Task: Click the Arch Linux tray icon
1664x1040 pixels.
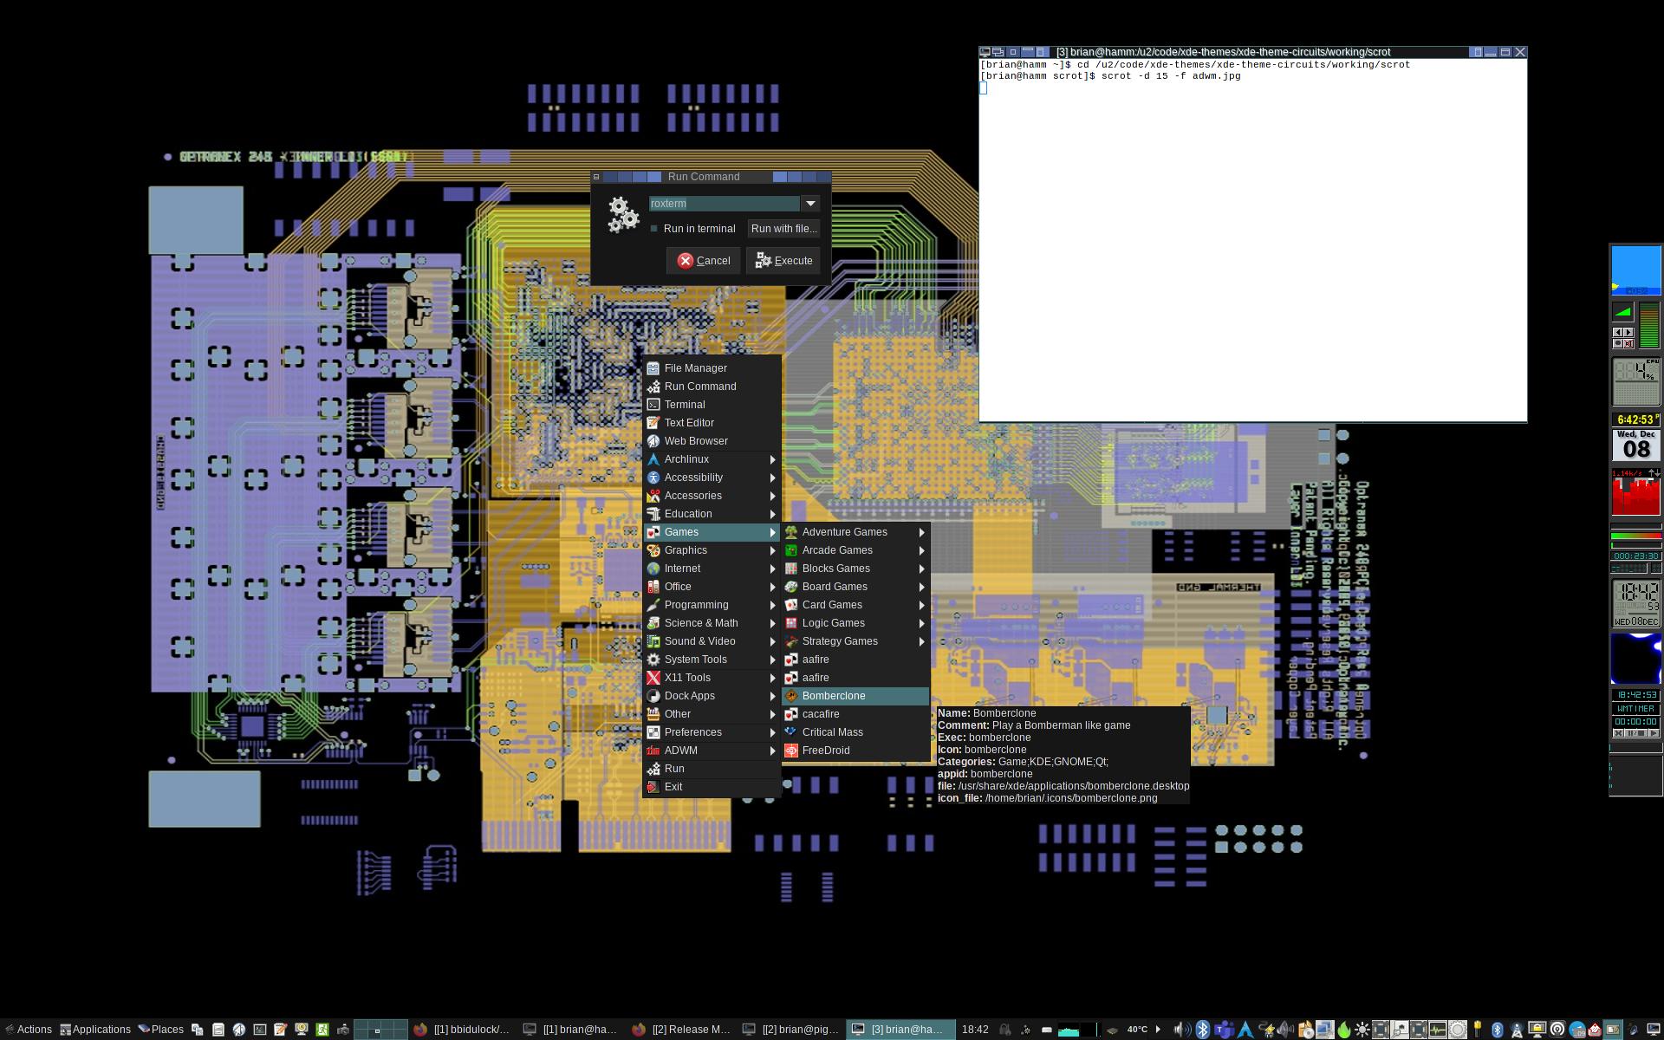Action: [1245, 1030]
